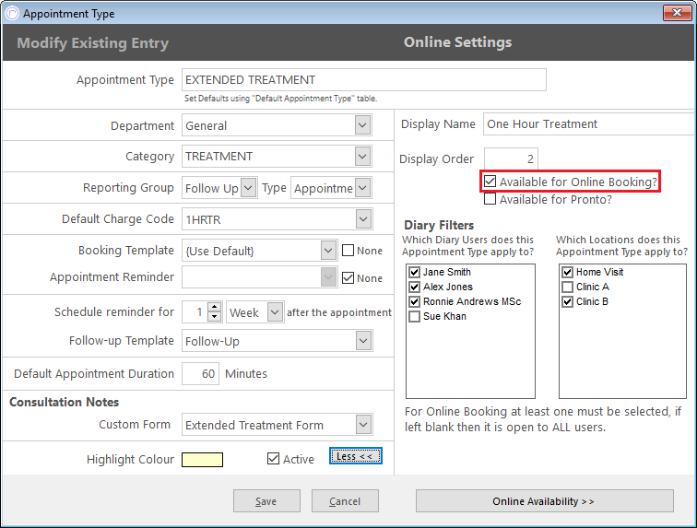Edit the Default Appointment Duration field

click(x=200, y=374)
